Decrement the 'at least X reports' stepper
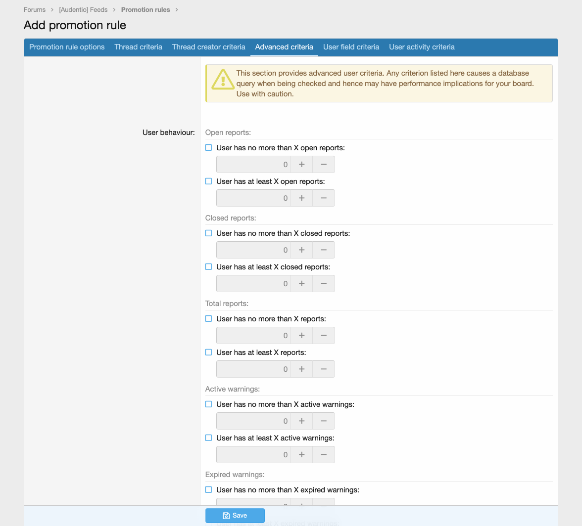Viewport: 582px width, 526px height. point(324,369)
